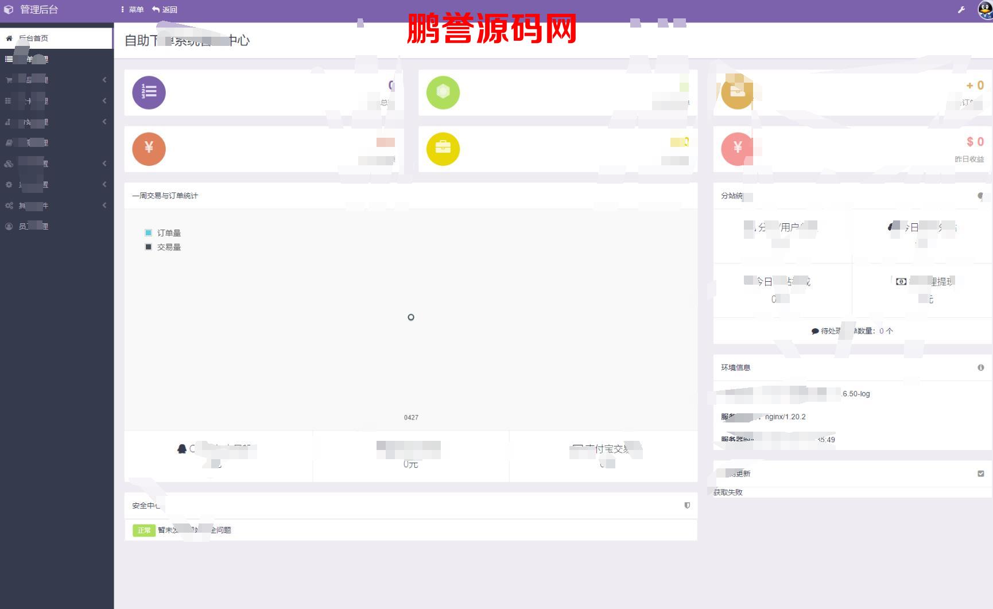993x609 pixels.
Task: Click the QQ penguin avatar
Action: tap(985, 10)
